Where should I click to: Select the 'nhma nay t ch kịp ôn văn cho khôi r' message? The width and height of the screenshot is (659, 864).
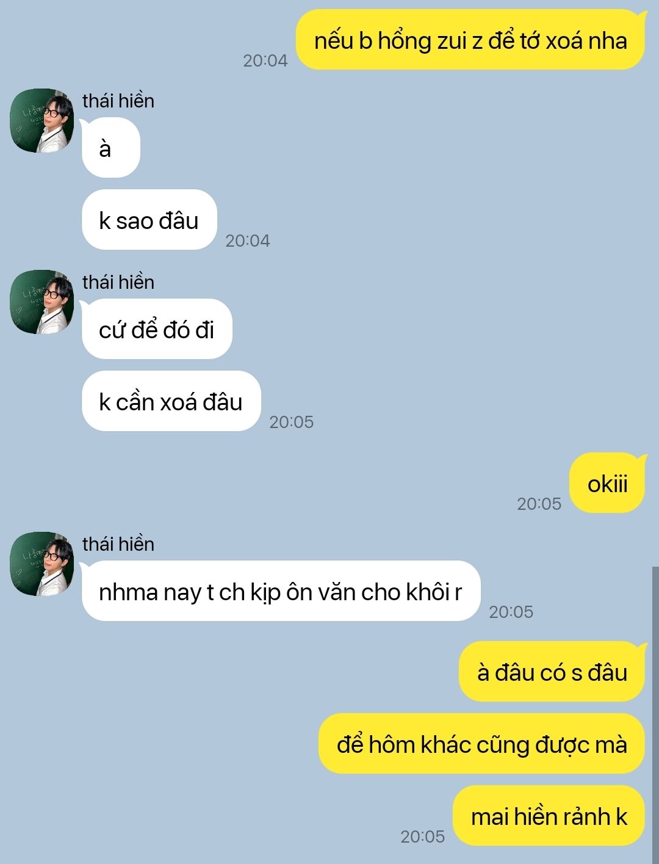coord(281,592)
